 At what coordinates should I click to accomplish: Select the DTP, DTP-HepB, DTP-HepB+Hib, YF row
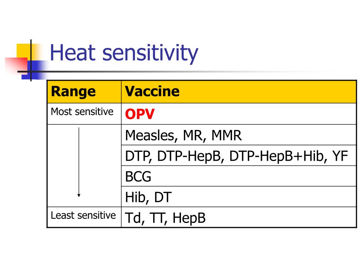(239, 156)
